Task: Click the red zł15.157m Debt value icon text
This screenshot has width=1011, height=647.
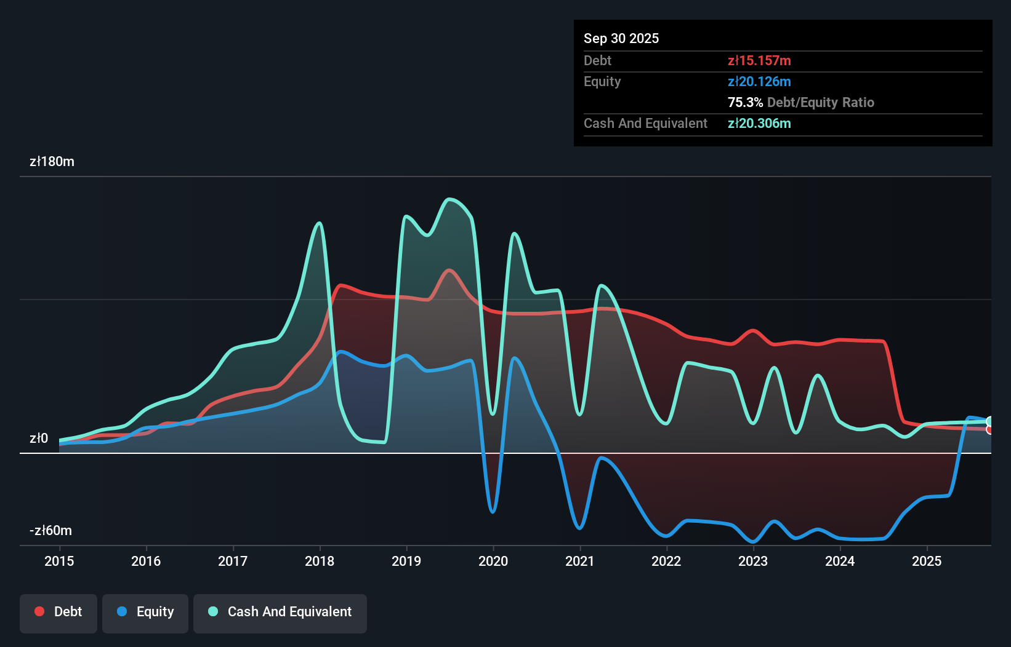Action: (759, 60)
